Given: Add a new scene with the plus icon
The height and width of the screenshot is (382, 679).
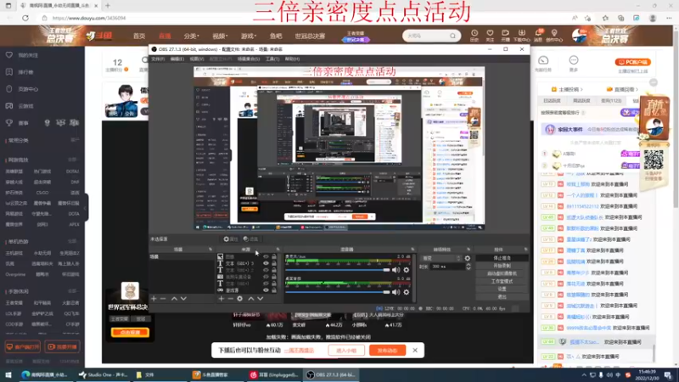Looking at the screenshot, I should pos(154,299).
